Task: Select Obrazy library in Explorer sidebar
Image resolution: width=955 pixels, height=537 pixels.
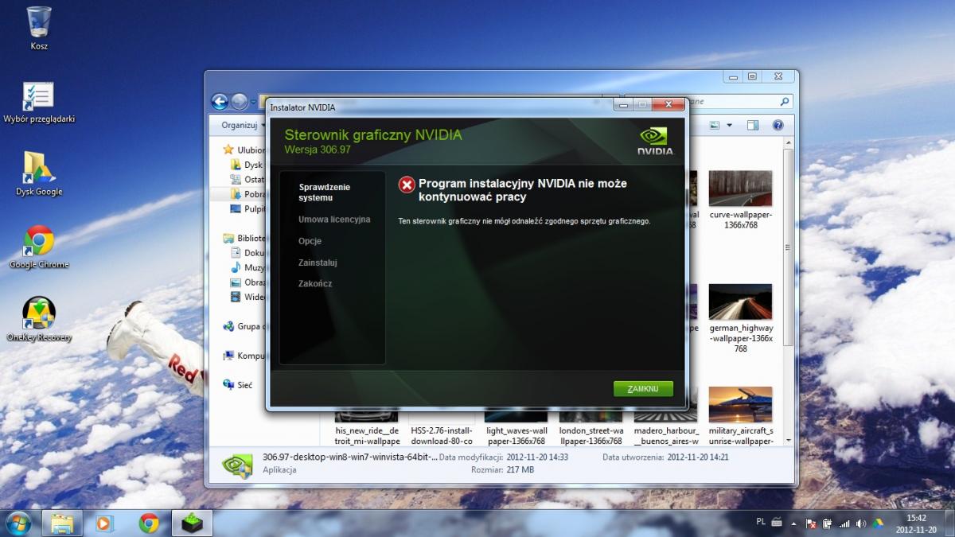Action: 247,282
